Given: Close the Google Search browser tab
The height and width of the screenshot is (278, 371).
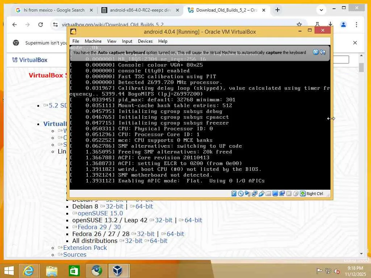Looking at the screenshot, I should click(91, 10).
